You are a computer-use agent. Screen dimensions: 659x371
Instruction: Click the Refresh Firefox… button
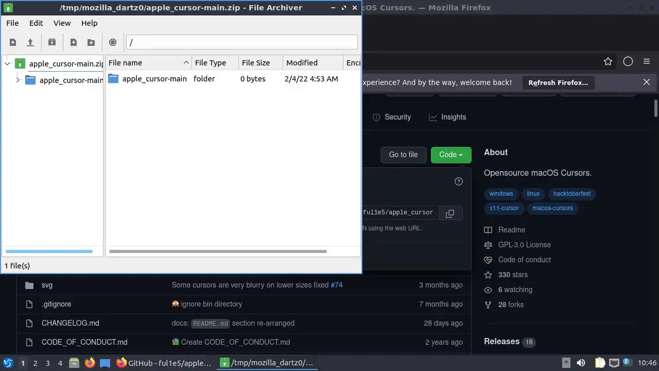(558, 82)
